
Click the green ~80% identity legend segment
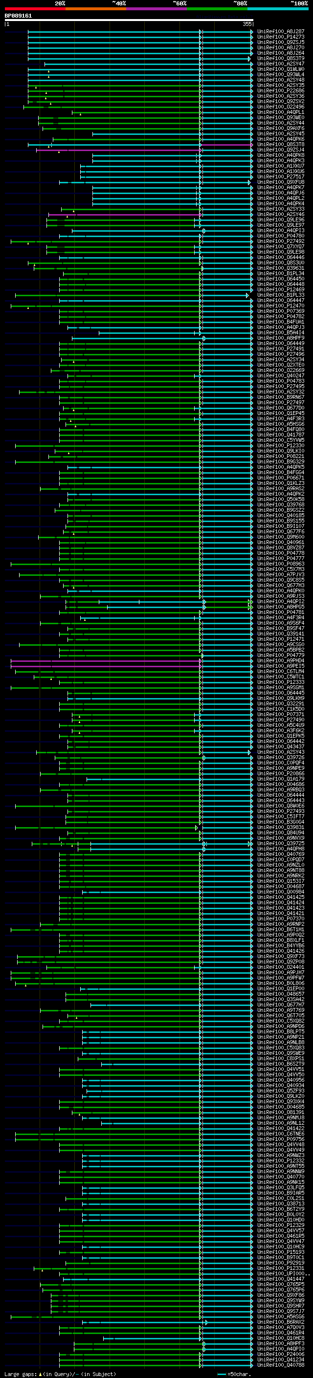pyautogui.click(x=217, y=9)
